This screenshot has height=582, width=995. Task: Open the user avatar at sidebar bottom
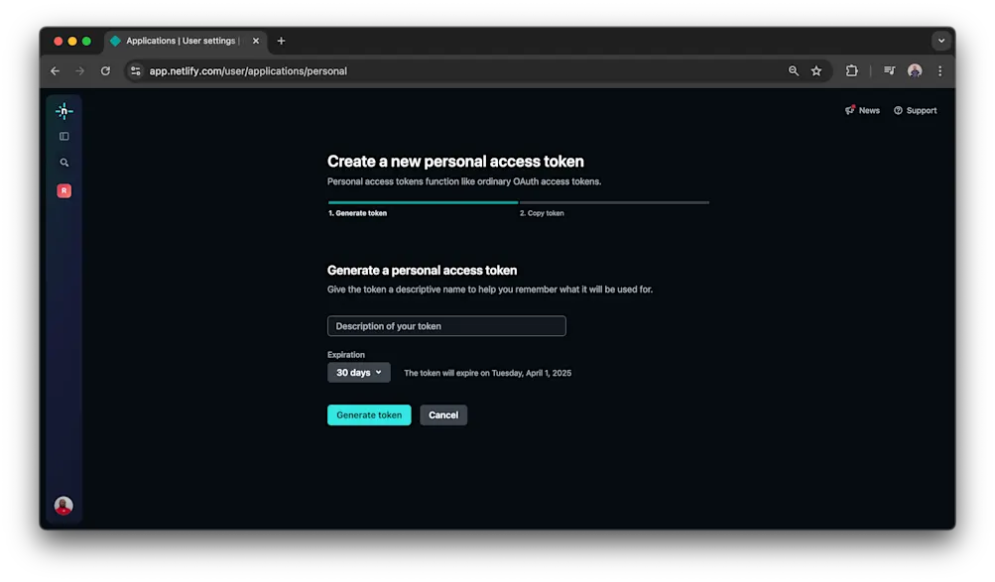click(63, 506)
